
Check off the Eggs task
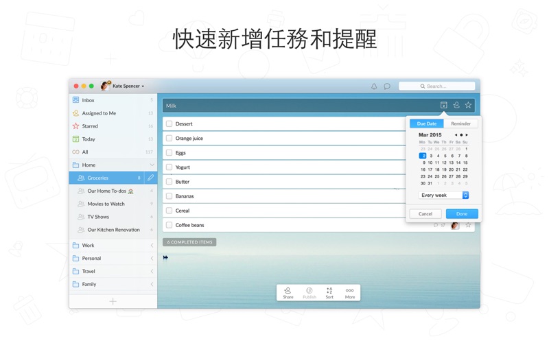tap(169, 152)
